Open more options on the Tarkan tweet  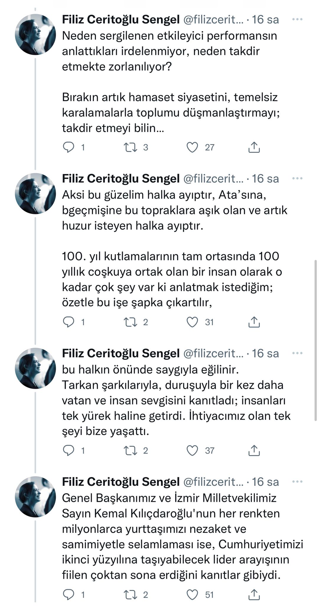click(297, 353)
